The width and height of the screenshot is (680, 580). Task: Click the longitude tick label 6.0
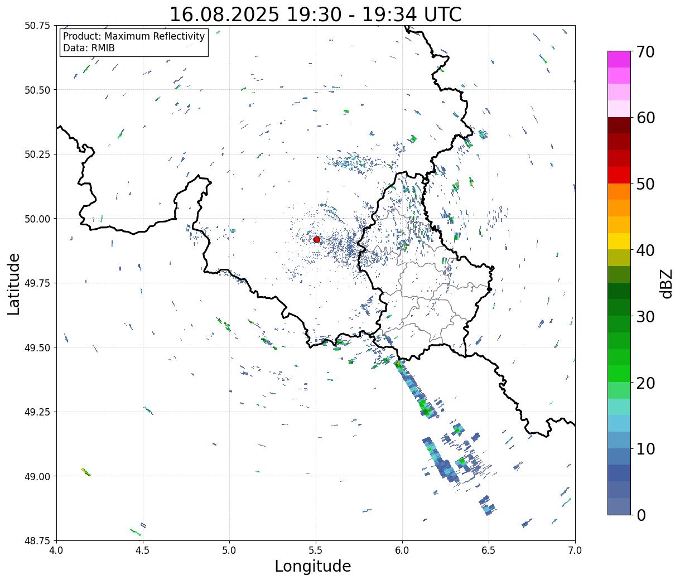402,550
